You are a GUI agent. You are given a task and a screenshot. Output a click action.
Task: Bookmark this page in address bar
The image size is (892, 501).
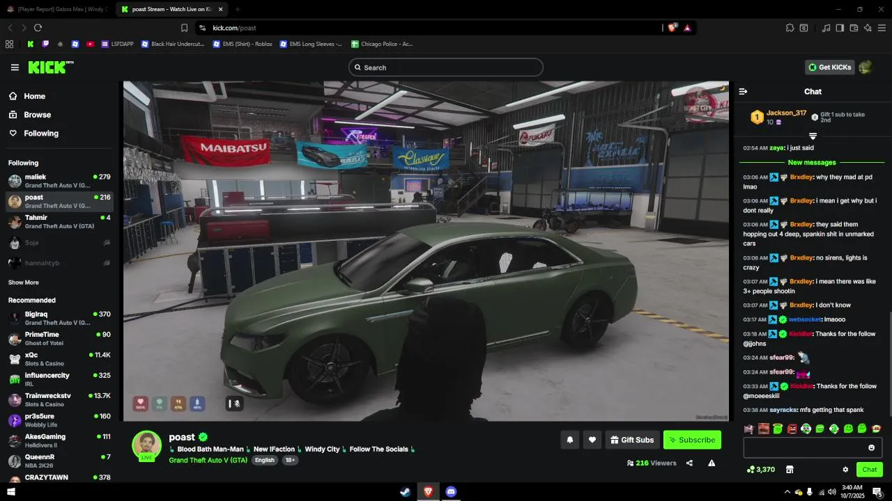tap(184, 28)
